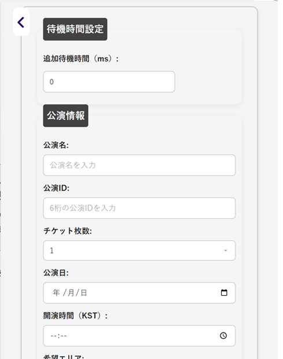Open the clock picker icon in 開演時間 field
Viewport: 283px width, 359px height.
tap(224, 336)
